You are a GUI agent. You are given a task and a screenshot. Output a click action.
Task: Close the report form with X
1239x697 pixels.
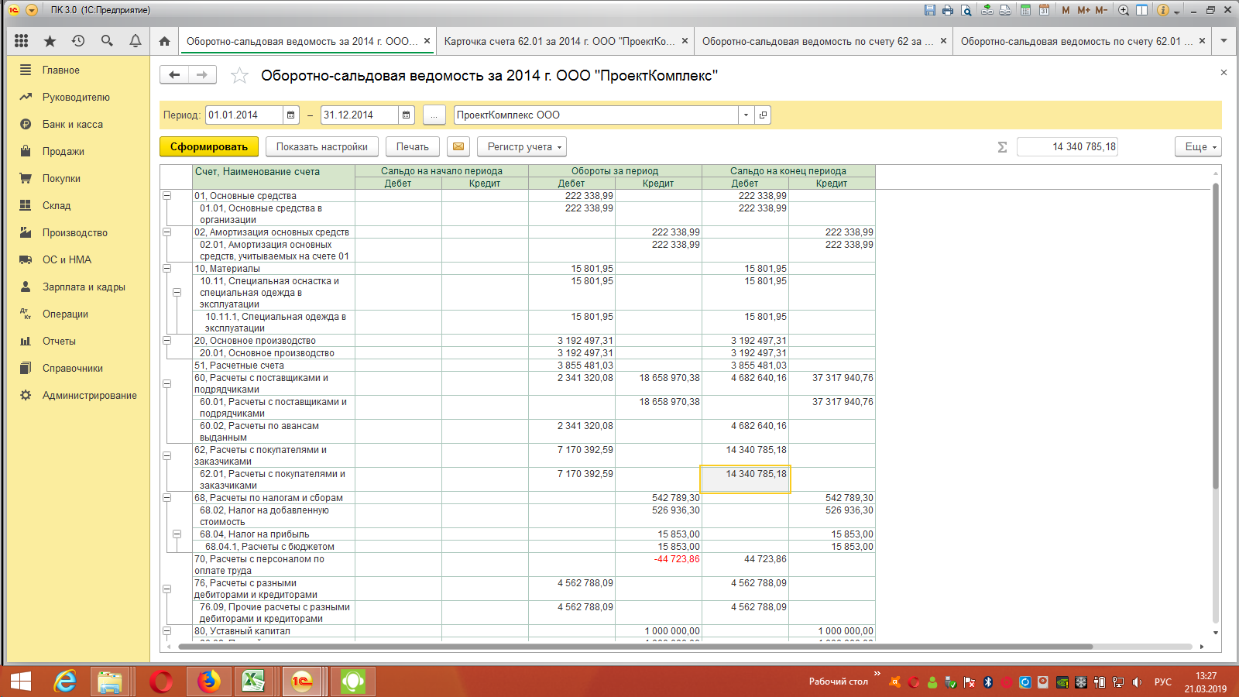(x=1224, y=73)
